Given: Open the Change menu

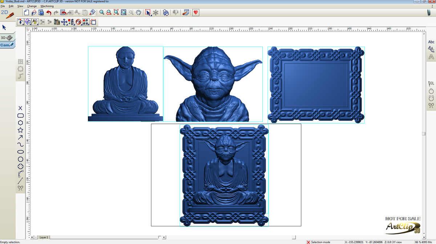Looking at the screenshot, I should point(32,6).
